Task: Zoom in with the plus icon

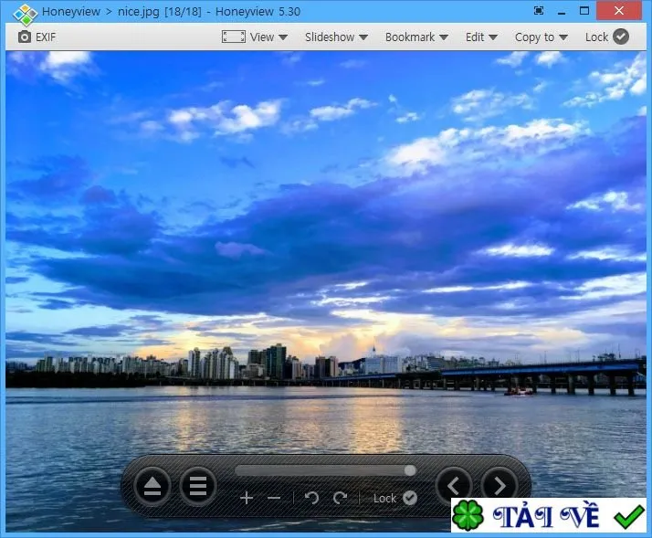Action: point(247,498)
